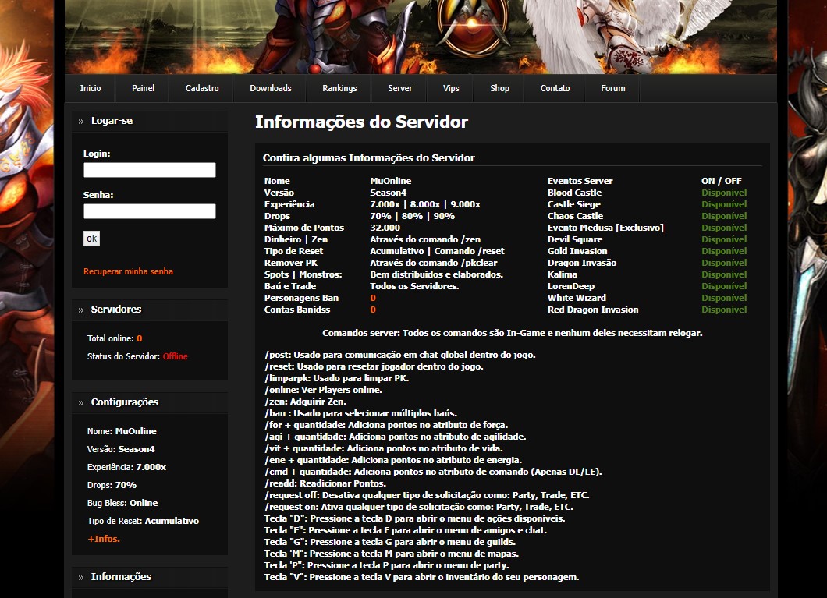
Task: Open the Server menu item
Action: [x=399, y=88]
